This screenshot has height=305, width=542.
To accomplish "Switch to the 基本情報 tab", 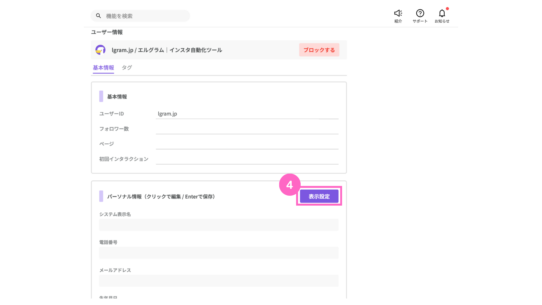I will pos(103,68).
